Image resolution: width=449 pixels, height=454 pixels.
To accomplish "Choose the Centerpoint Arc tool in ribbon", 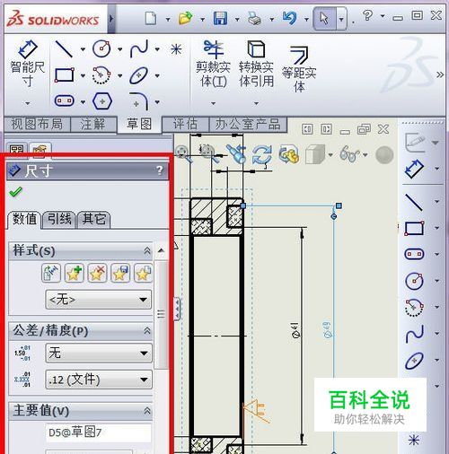I will [101, 75].
